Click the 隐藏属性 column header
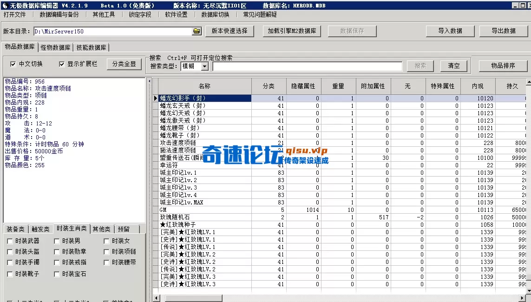The height and width of the screenshot is (302, 531). 303,86
